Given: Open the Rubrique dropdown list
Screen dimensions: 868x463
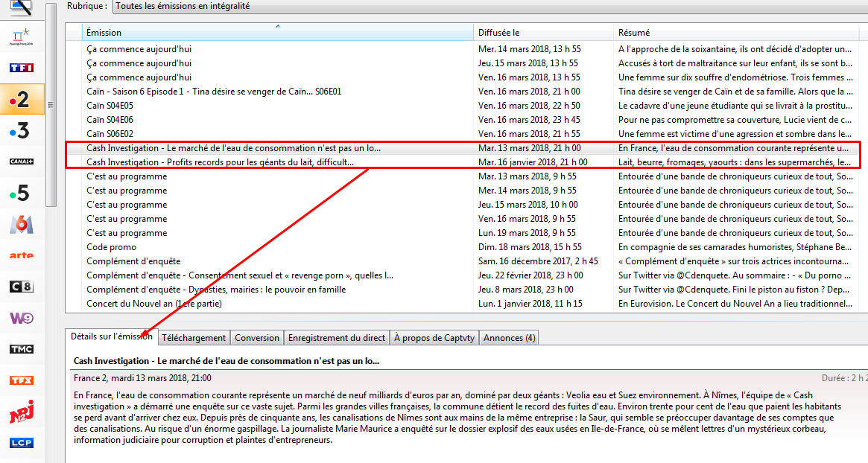Looking at the screenshot, I should click(484, 6).
